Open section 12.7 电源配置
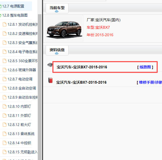The image size is (162, 160). pyautogui.click(x=13, y=6)
